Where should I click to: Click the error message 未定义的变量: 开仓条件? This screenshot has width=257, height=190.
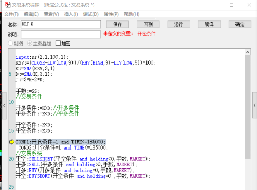tap(130, 34)
